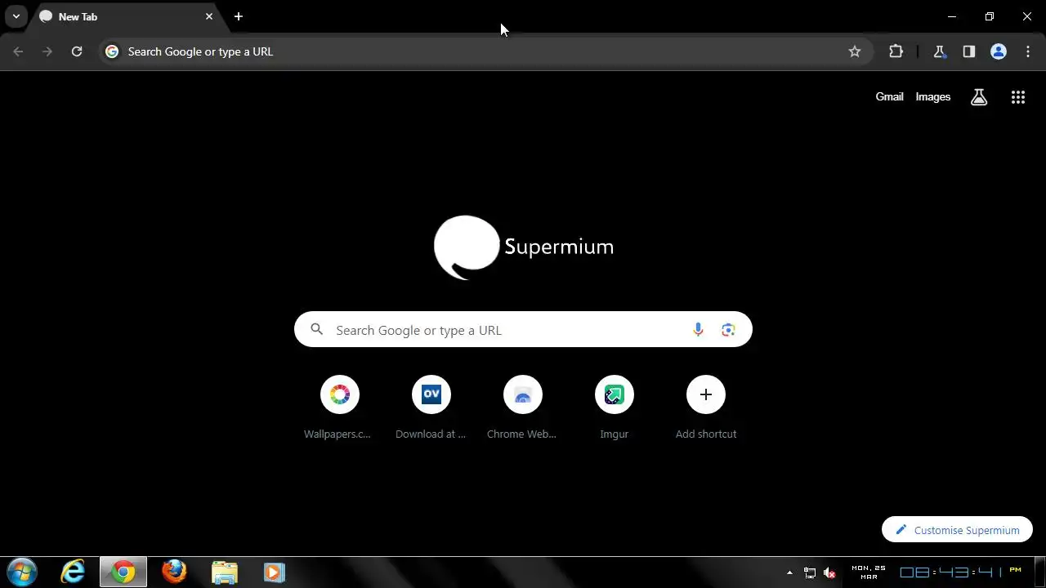This screenshot has height=588, width=1046.
Task: Open the profile avatar menu
Action: [999, 51]
